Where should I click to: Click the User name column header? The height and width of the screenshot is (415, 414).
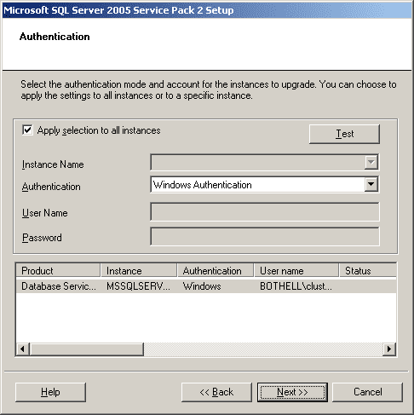[296, 270]
